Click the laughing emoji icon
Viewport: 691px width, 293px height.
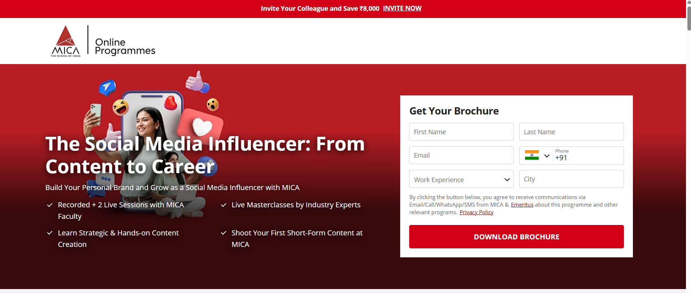point(121,107)
